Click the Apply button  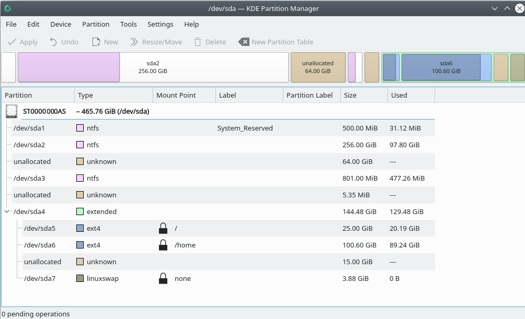tap(22, 42)
